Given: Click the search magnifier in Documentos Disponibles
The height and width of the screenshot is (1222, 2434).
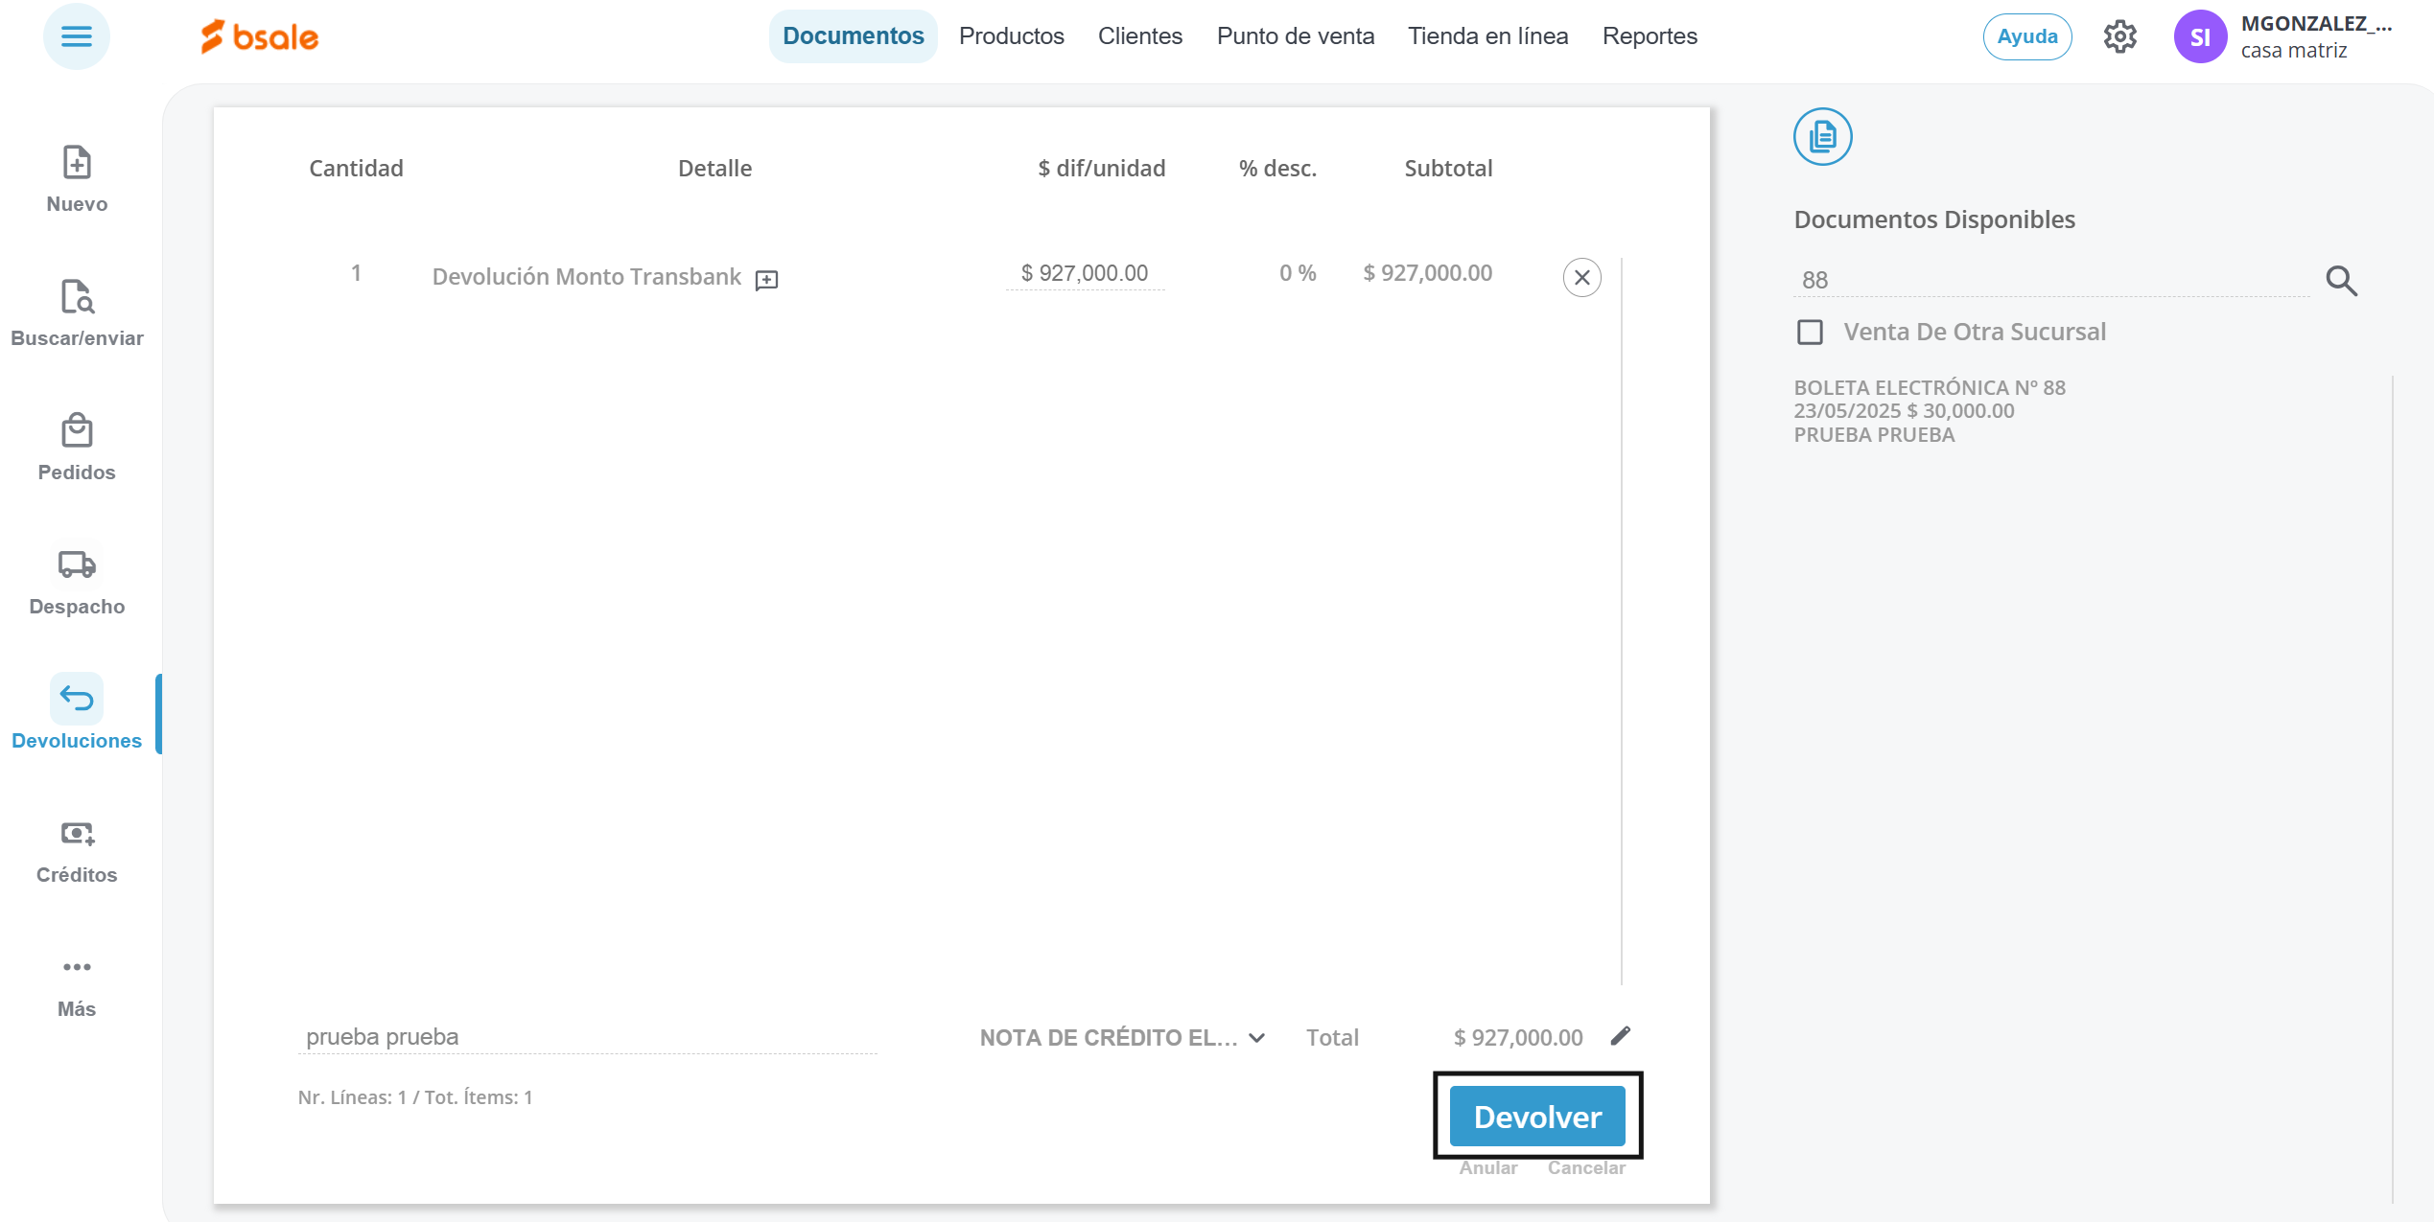Looking at the screenshot, I should click(x=2341, y=281).
